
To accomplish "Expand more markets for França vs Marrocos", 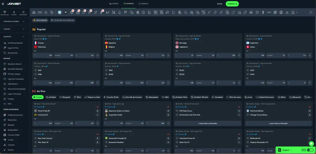I will click(97, 56).
